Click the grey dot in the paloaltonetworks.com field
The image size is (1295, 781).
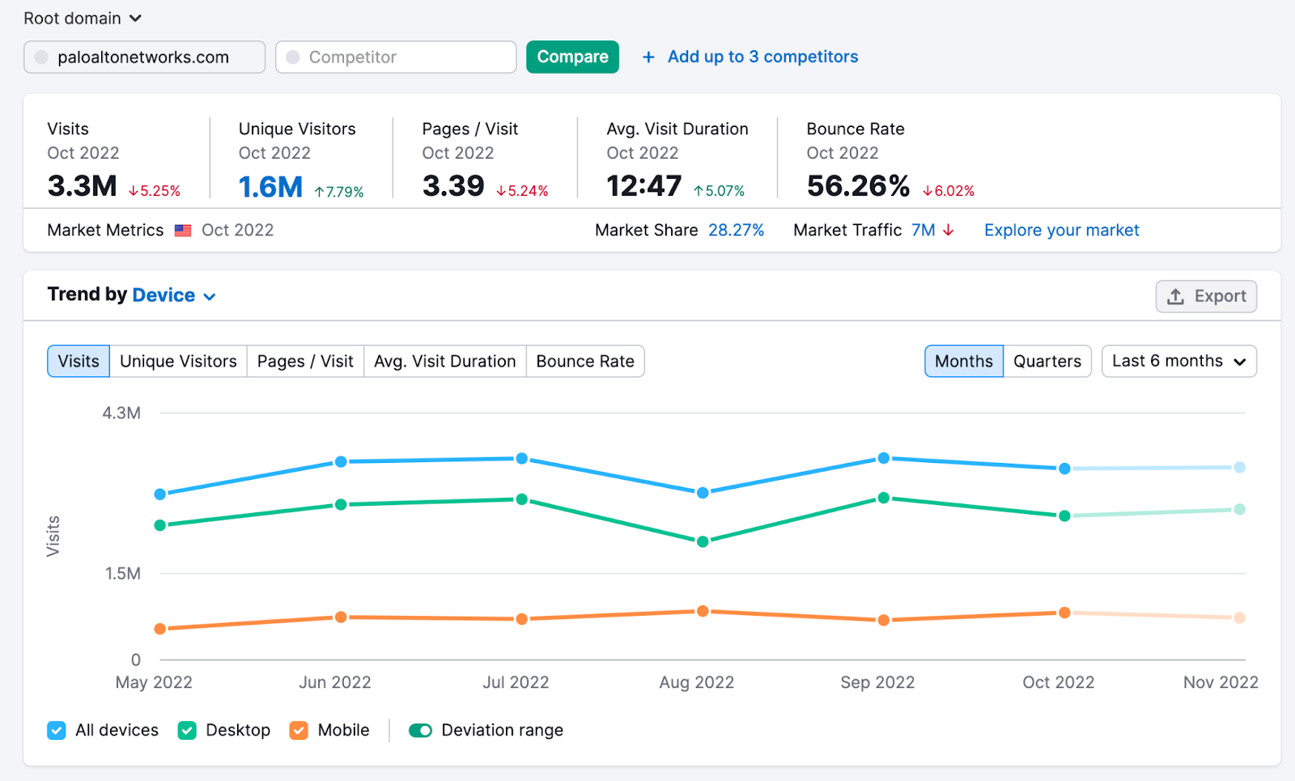(41, 57)
